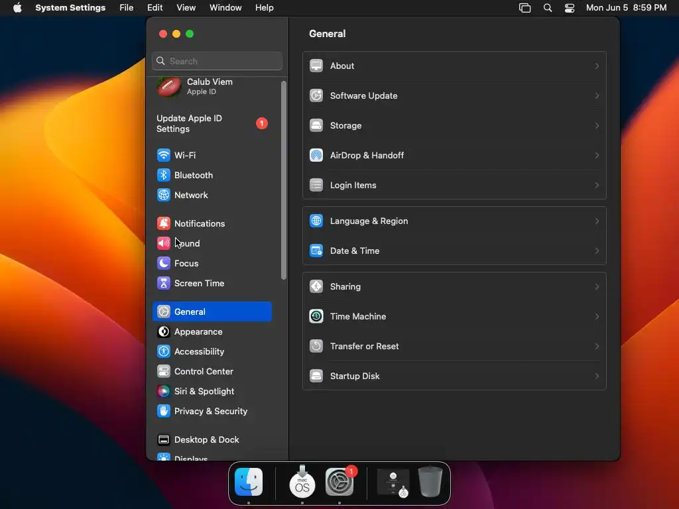Viewport: 679px width, 509px height.
Task: Expand Sharing row chevron
Action: click(x=597, y=286)
